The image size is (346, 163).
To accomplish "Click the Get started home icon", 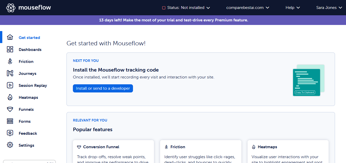I will [x=10, y=37].
